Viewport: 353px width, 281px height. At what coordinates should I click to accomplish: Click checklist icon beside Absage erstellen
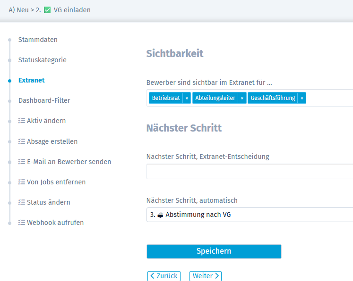(x=22, y=141)
